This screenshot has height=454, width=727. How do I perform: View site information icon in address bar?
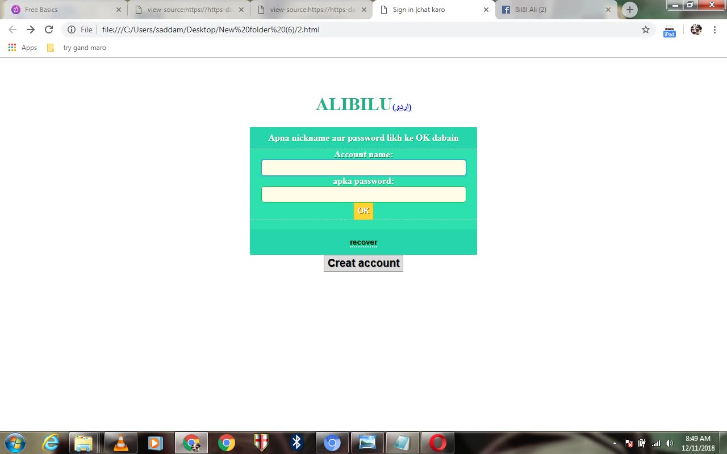tap(72, 30)
